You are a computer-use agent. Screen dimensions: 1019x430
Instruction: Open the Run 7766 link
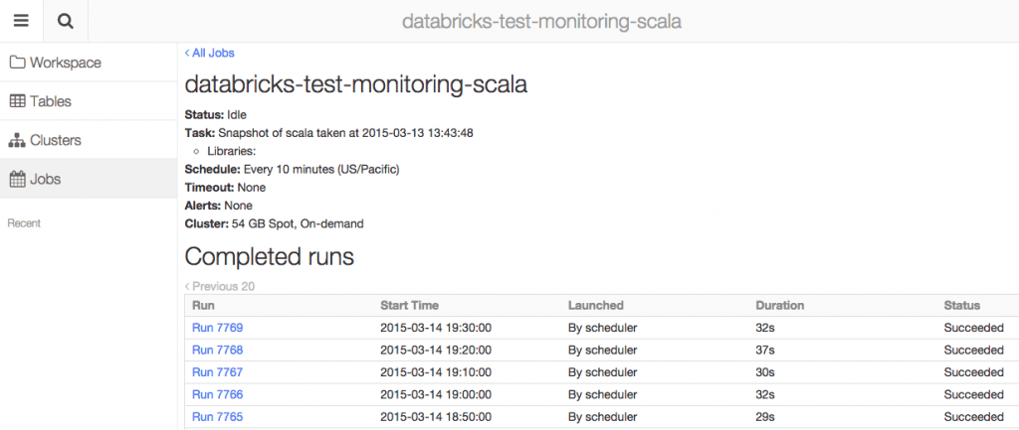(217, 394)
